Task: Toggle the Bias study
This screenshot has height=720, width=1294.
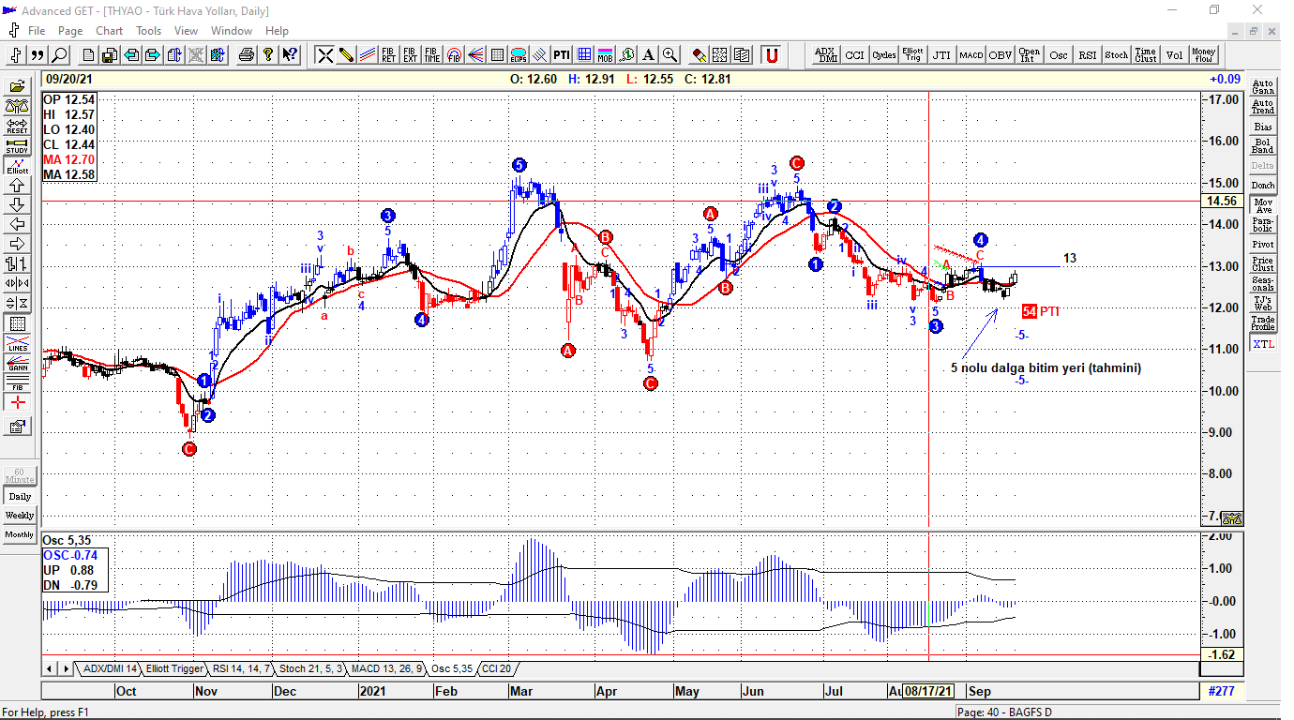Action: coord(1263,127)
